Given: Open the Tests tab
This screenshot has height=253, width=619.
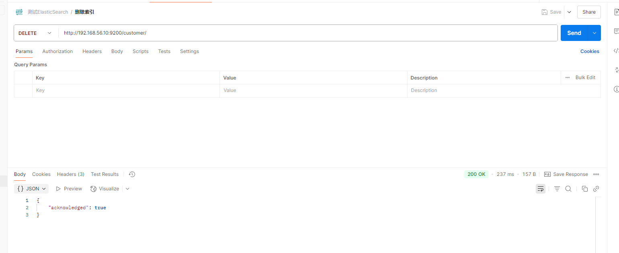Looking at the screenshot, I should coord(164,51).
